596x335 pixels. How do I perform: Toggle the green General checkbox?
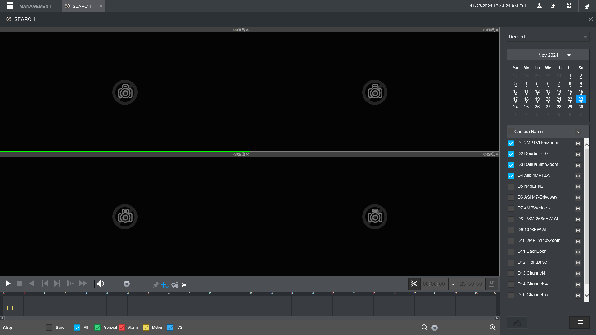pos(97,328)
